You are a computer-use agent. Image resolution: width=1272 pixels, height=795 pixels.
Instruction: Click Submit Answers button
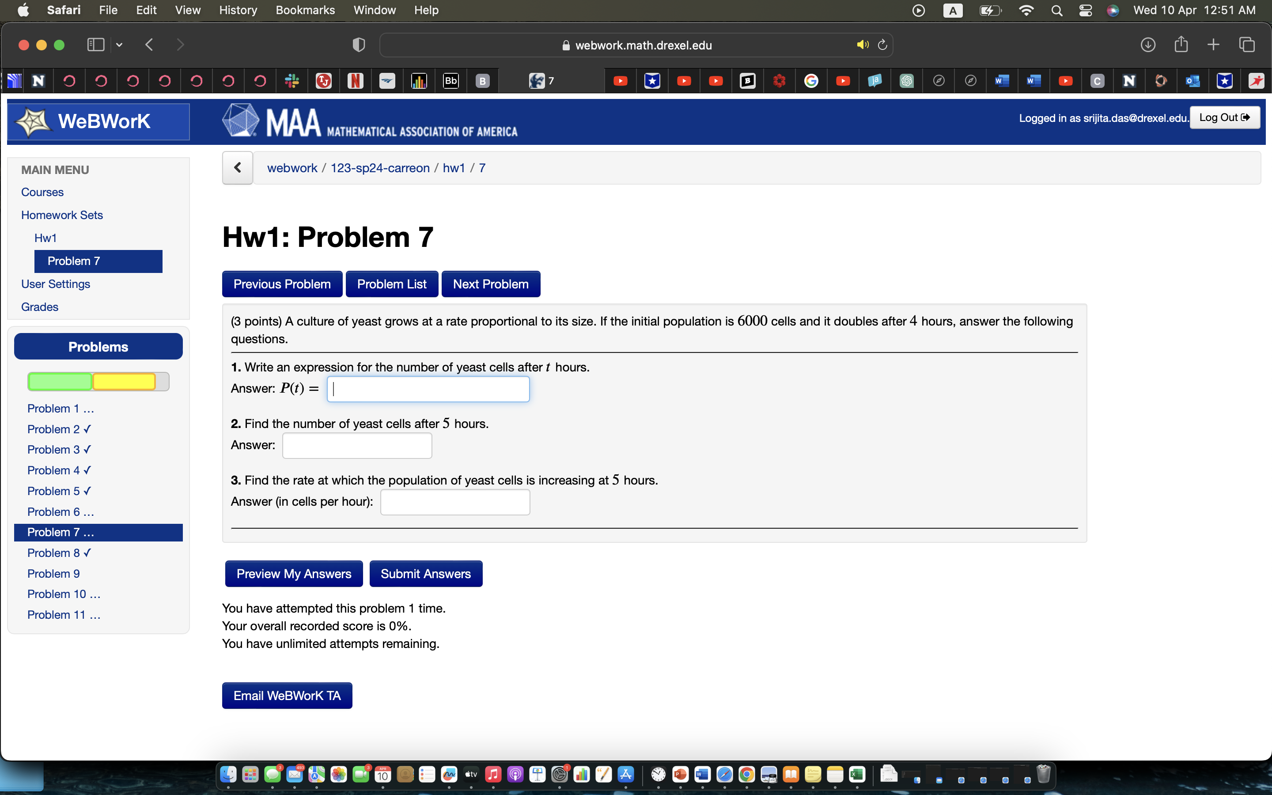coord(425,574)
